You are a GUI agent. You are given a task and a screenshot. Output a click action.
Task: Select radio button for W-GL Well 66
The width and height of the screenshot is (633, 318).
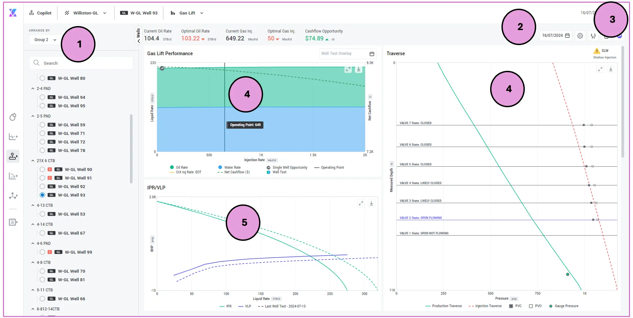42,299
